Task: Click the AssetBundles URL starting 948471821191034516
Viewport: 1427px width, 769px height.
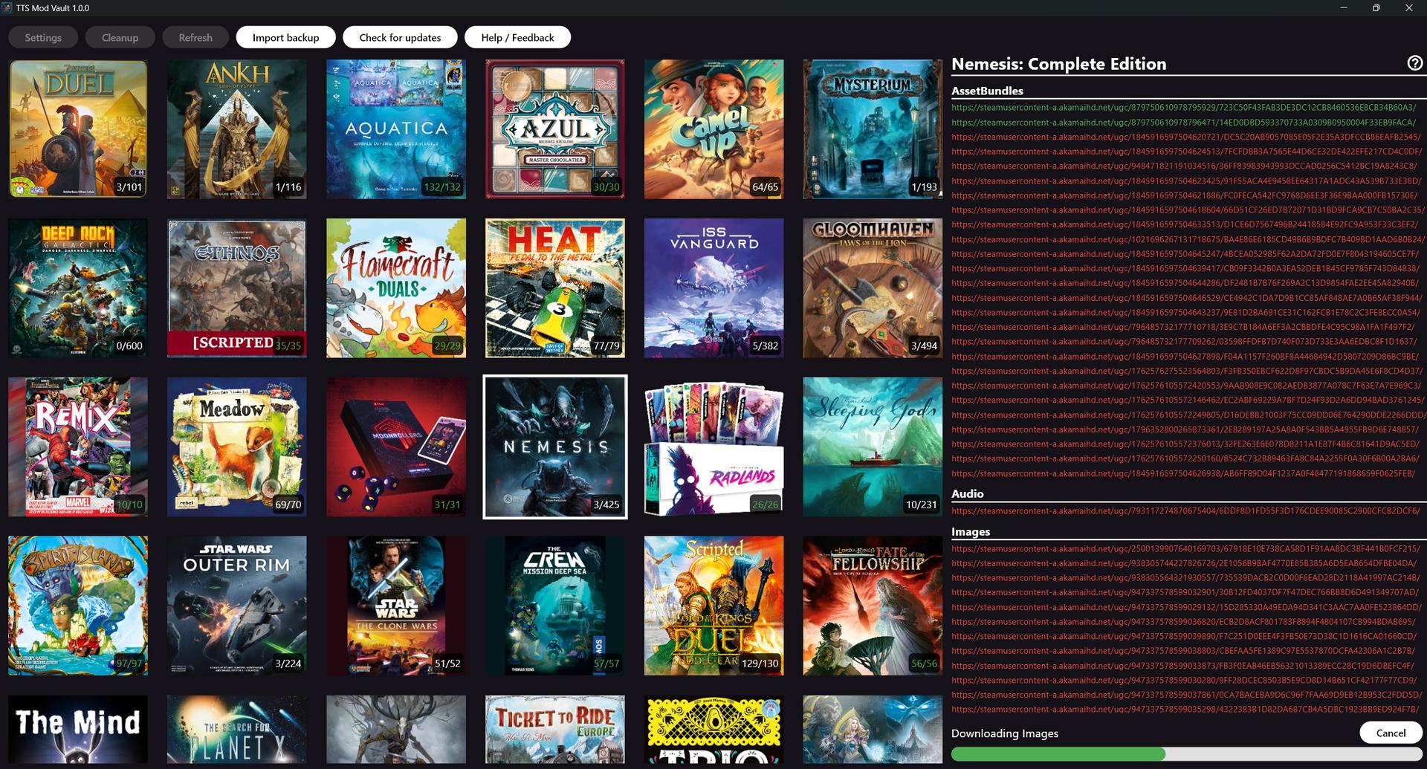Action: click(x=1184, y=166)
